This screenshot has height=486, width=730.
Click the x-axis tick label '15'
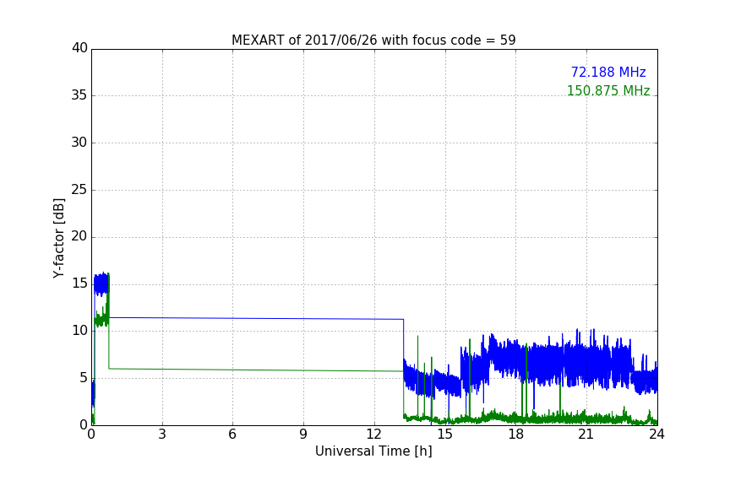[x=444, y=435]
